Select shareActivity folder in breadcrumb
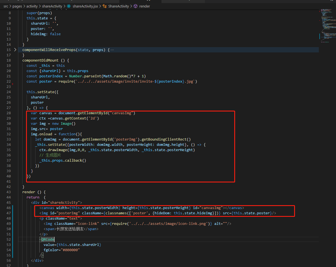This screenshot has width=336, height=267. click(52, 6)
